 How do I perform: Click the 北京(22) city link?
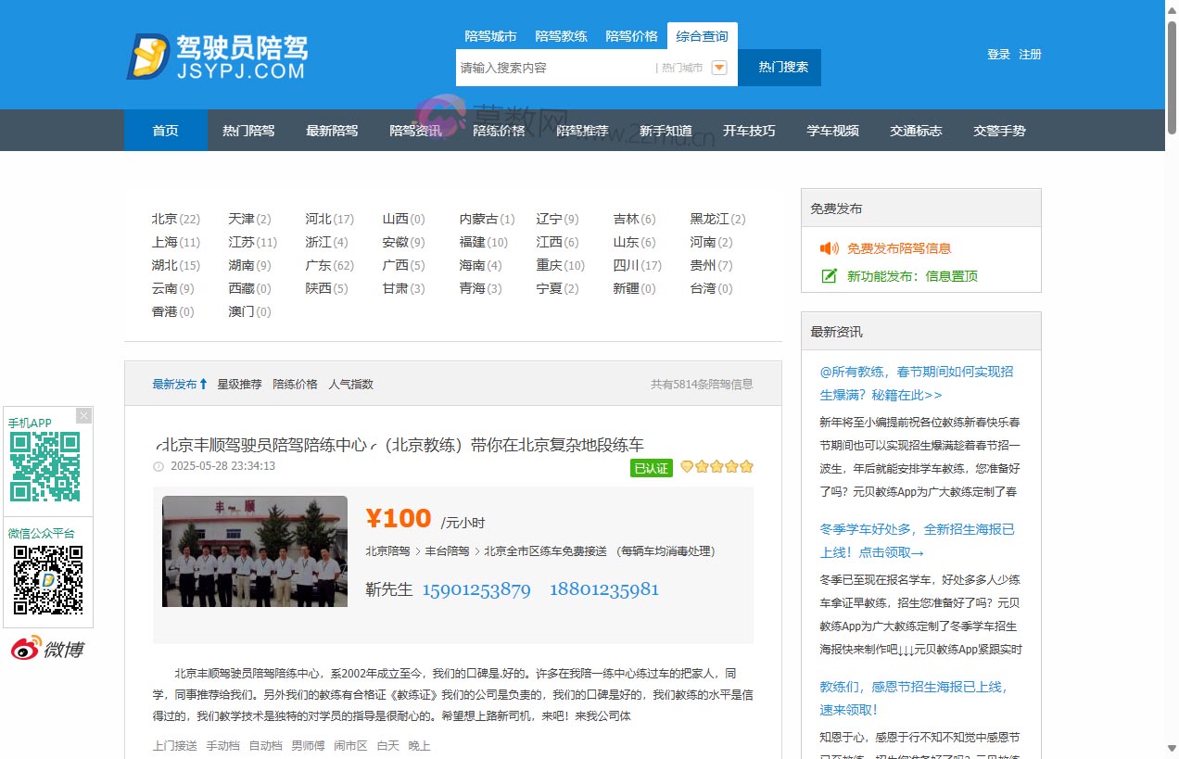click(175, 219)
